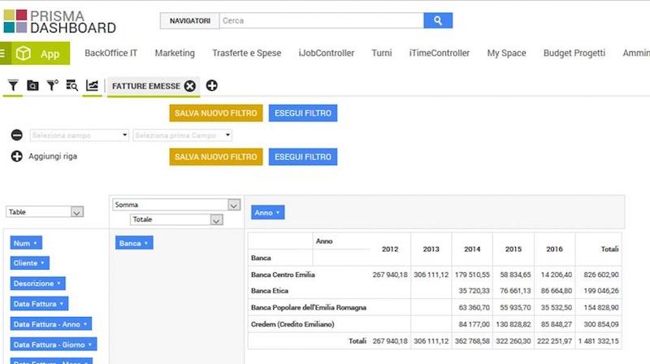The image size is (650, 364).
Task: Click the upper Salva Nuovo Filtro button
Action: click(216, 113)
